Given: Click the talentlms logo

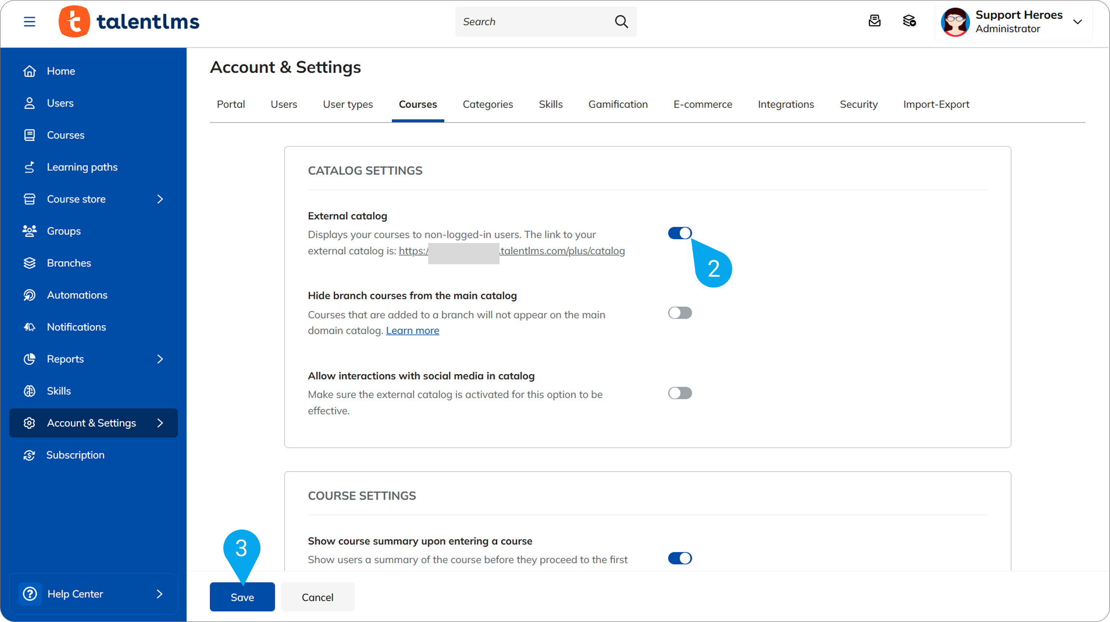Looking at the screenshot, I should [x=129, y=22].
